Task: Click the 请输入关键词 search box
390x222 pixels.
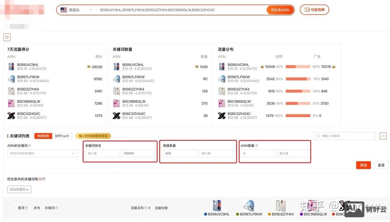Action: [345, 136]
